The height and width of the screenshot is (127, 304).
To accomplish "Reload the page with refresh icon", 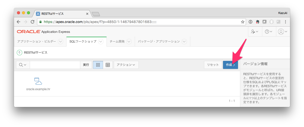I will pos(32,22).
